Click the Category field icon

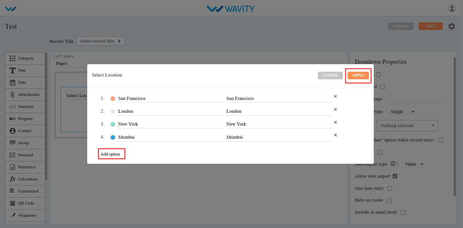(13, 58)
